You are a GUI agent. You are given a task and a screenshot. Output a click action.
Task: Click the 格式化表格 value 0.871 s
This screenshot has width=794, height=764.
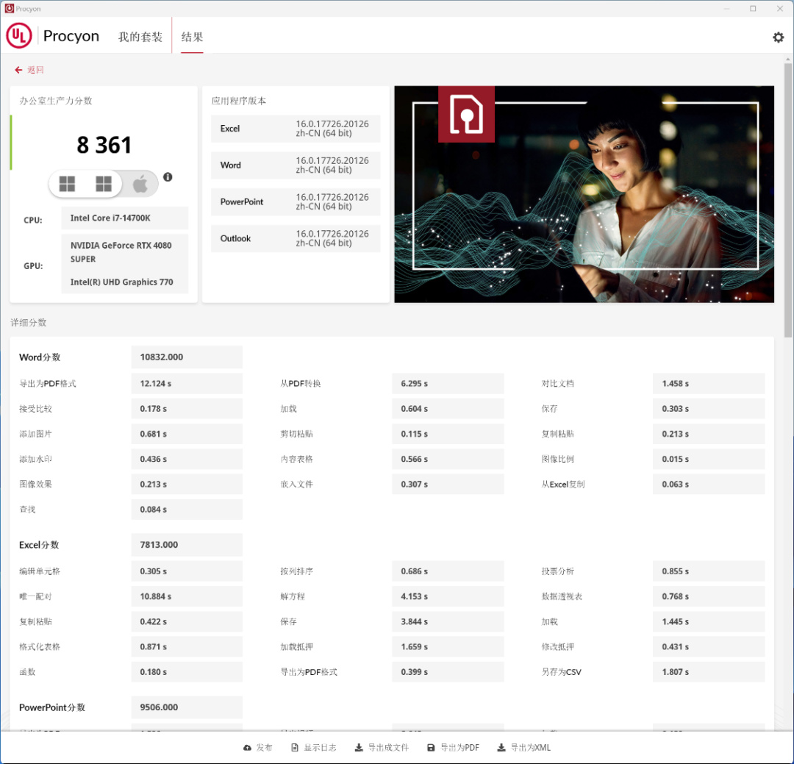pyautogui.click(x=186, y=647)
